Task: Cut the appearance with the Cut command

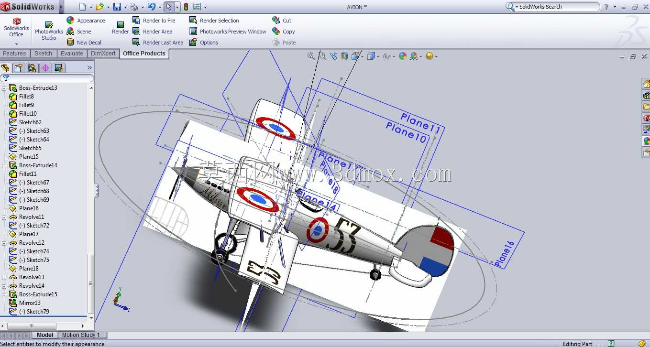Action: point(282,21)
